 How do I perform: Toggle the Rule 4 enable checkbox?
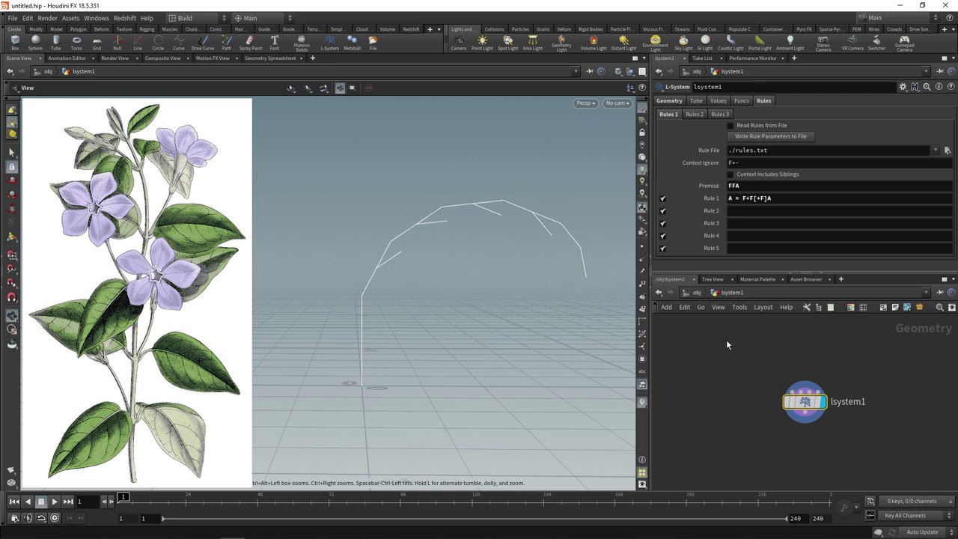click(662, 236)
